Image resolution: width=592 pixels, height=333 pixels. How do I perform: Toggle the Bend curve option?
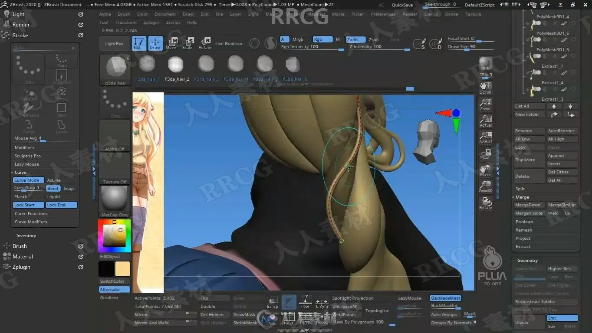point(53,189)
